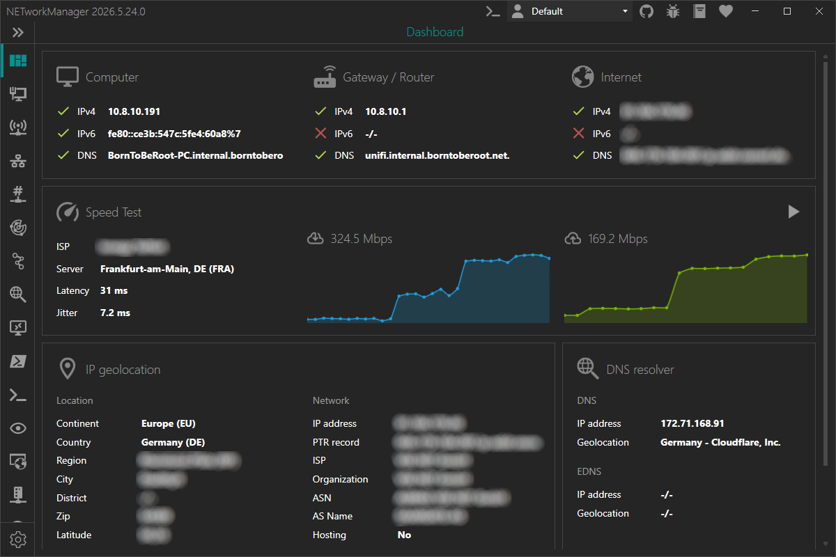Click the continent value Europe (EU)

click(169, 423)
